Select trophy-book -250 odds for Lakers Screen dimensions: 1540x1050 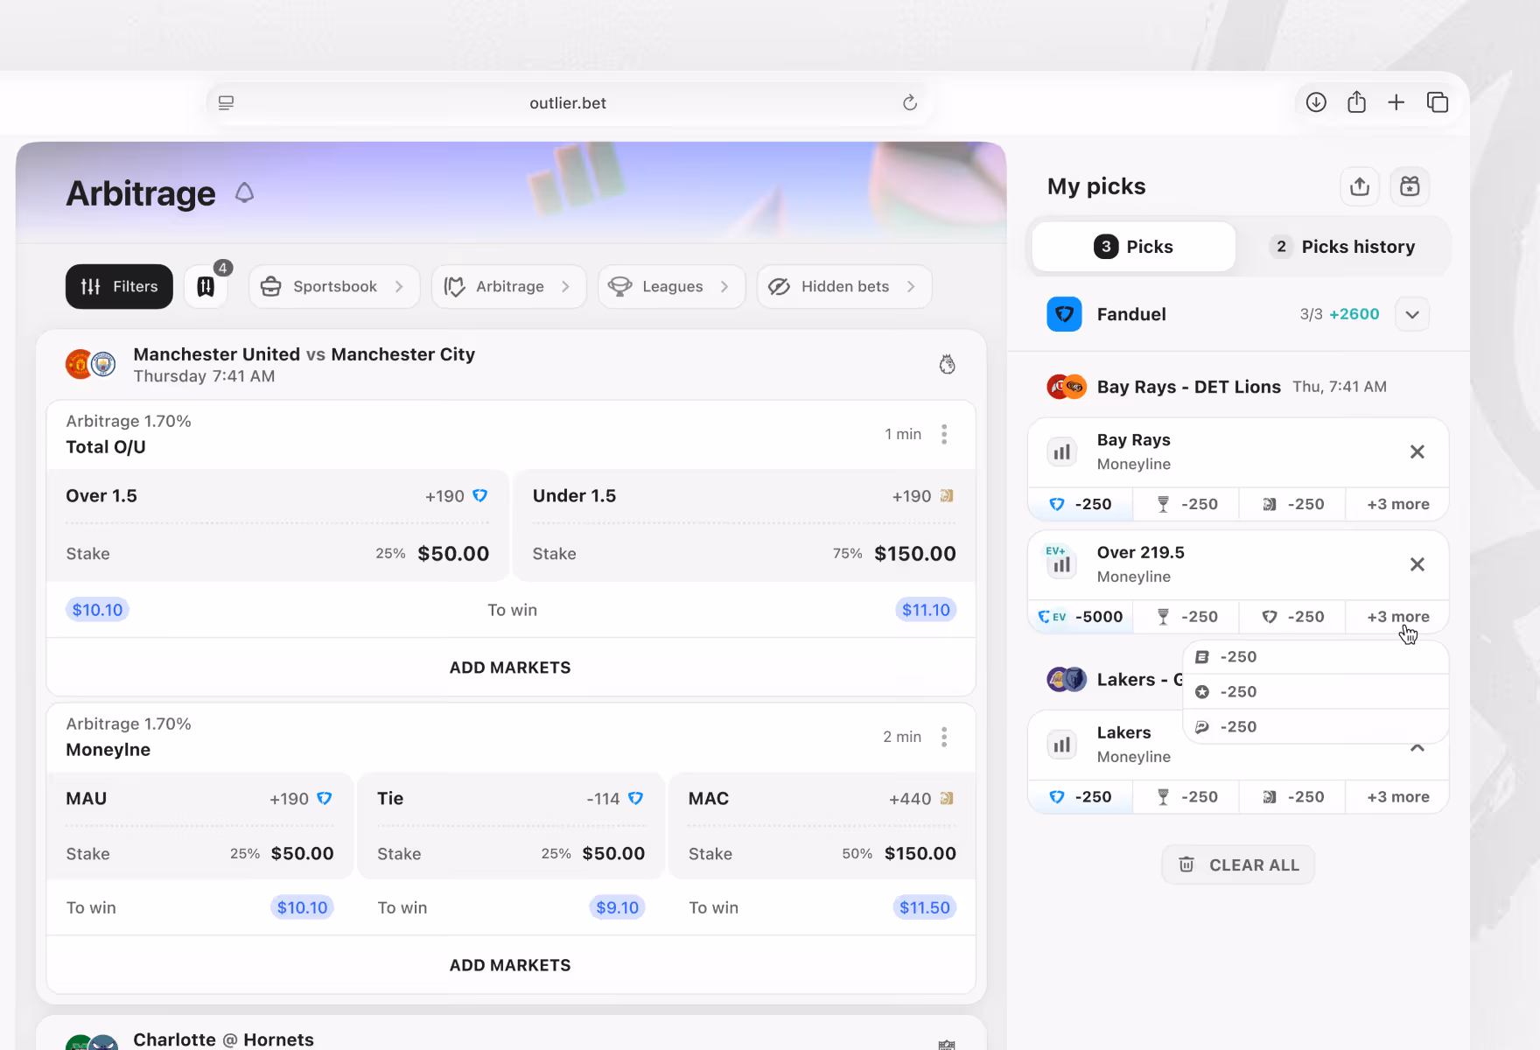(1186, 797)
